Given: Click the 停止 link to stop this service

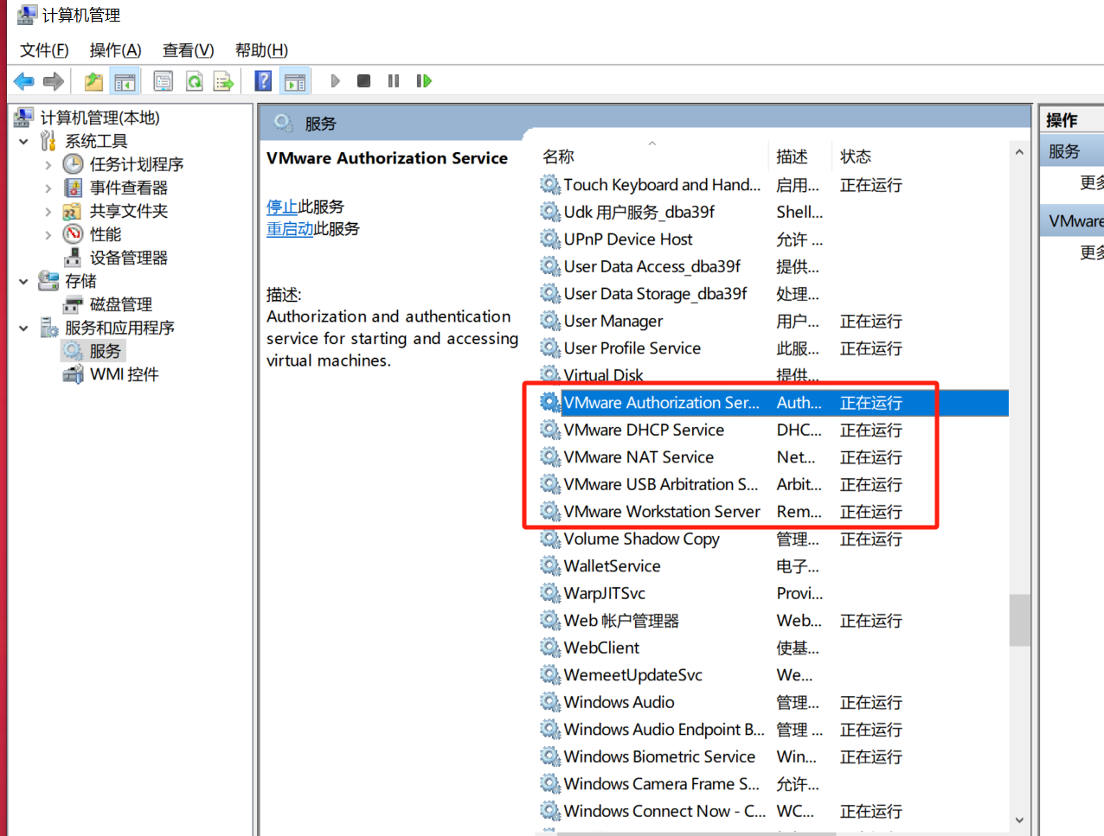Looking at the screenshot, I should pos(282,207).
